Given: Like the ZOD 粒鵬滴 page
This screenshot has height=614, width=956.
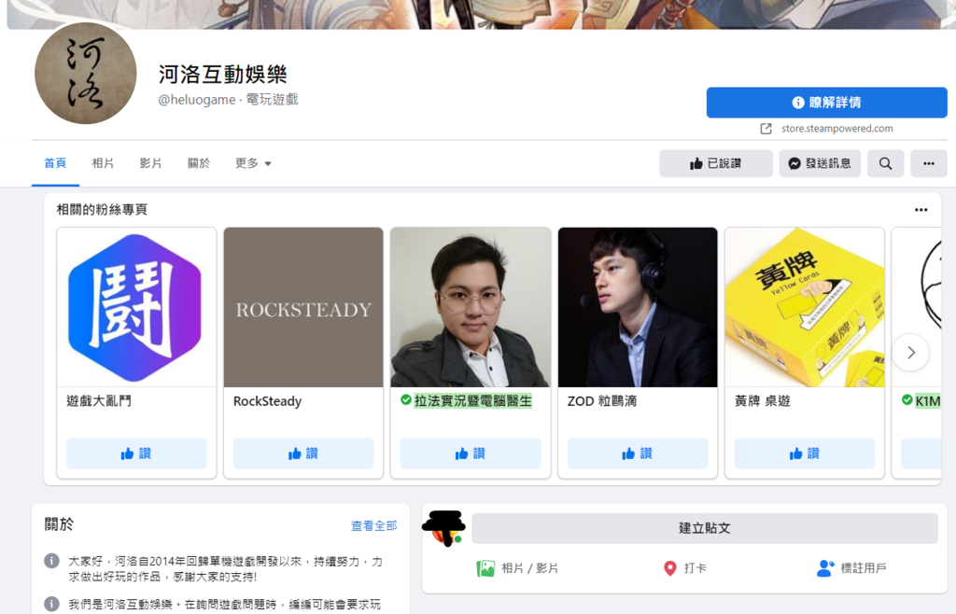Looking at the screenshot, I should (x=638, y=454).
